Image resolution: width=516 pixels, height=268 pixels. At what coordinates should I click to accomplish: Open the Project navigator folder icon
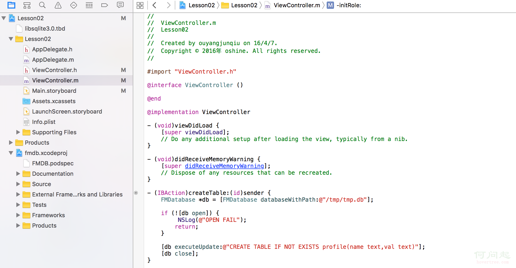(11, 5)
